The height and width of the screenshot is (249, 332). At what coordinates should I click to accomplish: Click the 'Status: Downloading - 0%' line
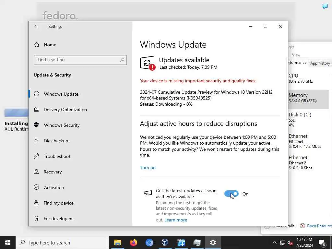click(x=166, y=104)
